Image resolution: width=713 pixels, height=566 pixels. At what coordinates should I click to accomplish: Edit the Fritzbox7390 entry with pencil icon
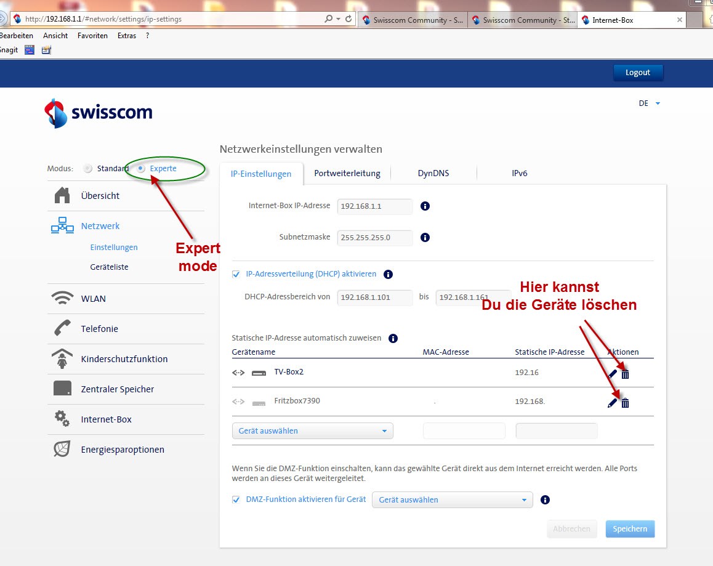coord(611,403)
